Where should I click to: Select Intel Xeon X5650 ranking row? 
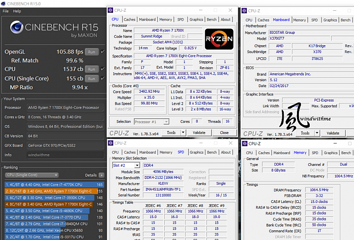click(x=54, y=230)
